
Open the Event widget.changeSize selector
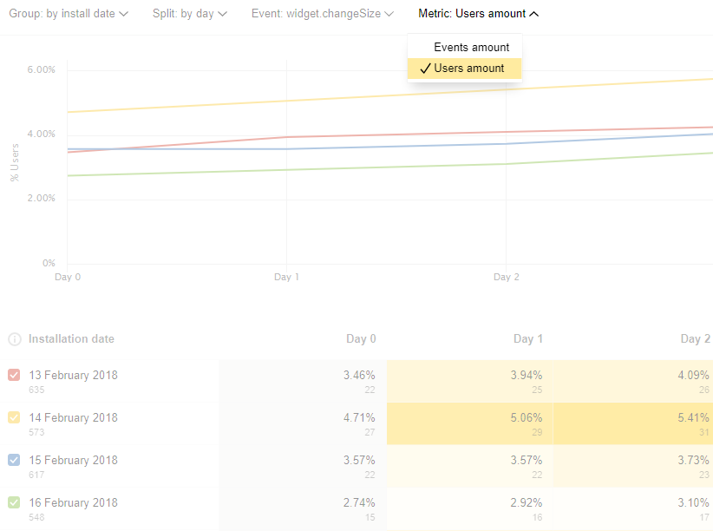pos(322,14)
